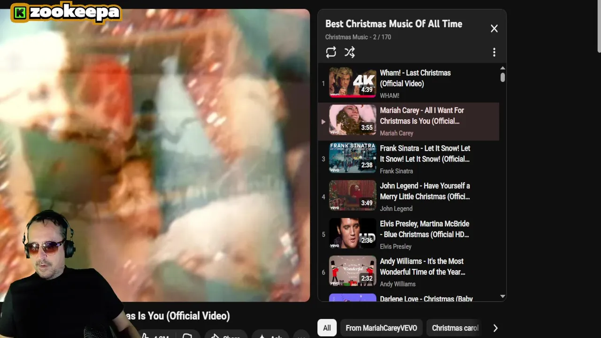Click the now-playing arrow beside Mariah Carey

point(323,122)
